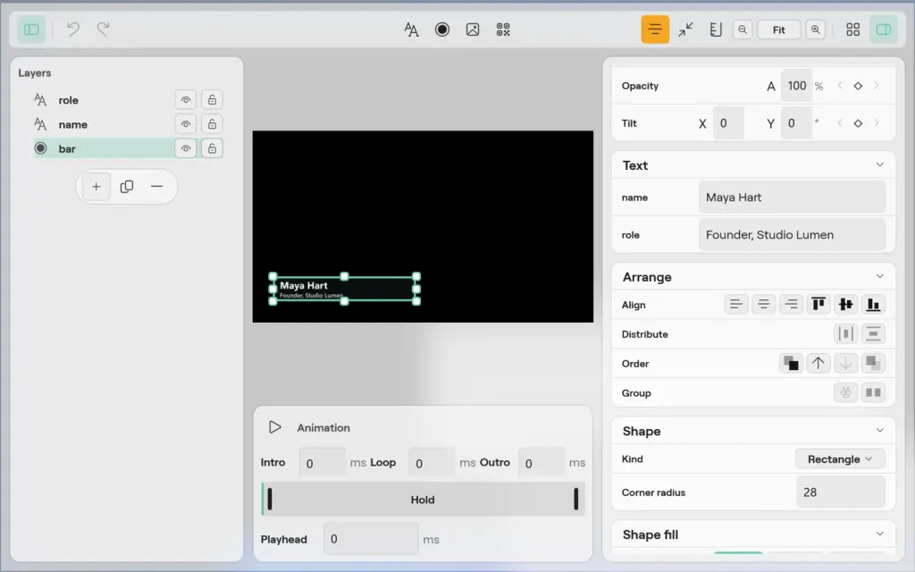This screenshot has width=915, height=572.
Task: Open the Kind Rectangle dropdown
Action: click(x=840, y=458)
